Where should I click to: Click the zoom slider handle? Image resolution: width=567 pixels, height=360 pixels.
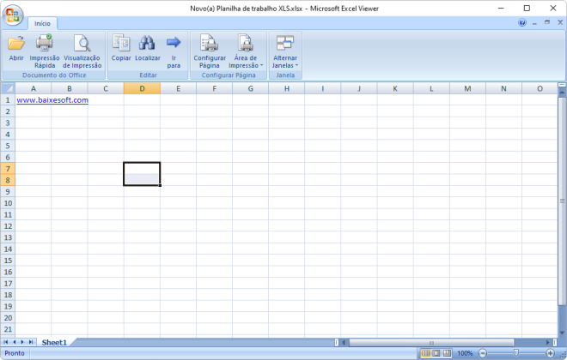point(516,353)
